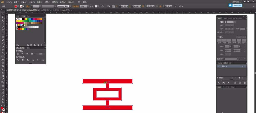
Task: Switch to the OpenType tab in stroke panel
Action: [237, 18]
